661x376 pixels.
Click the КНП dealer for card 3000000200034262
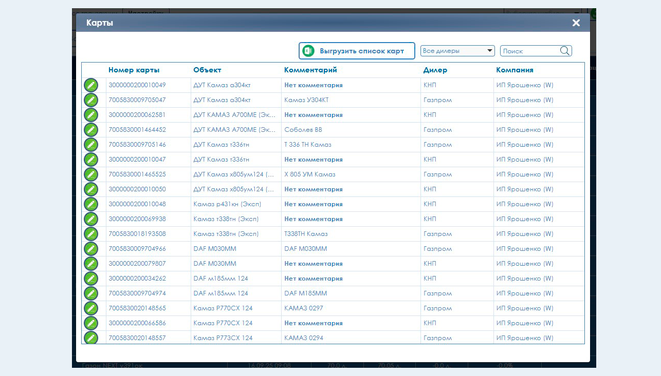(430, 279)
